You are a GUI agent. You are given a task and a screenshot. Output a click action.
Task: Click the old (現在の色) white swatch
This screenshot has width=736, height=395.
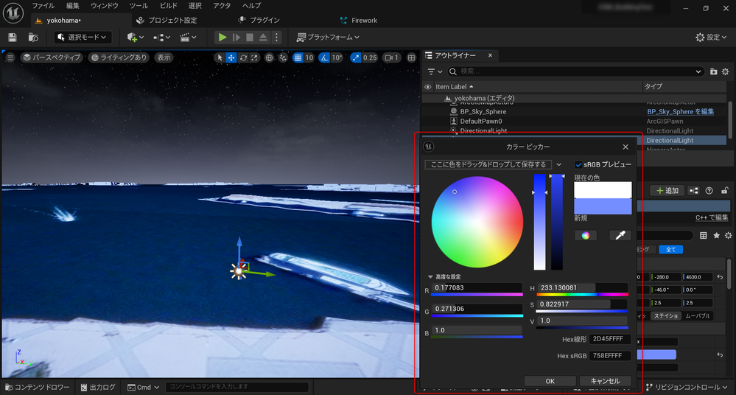point(603,190)
